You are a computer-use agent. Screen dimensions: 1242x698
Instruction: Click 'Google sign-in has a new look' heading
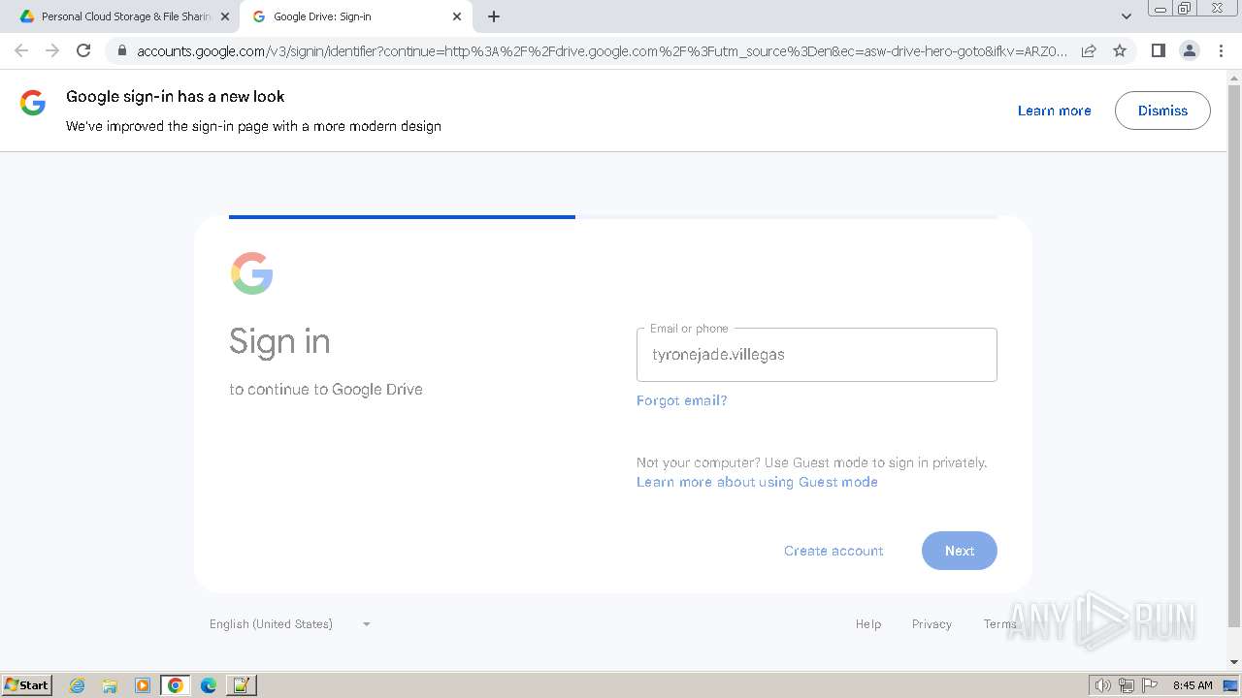click(x=176, y=96)
